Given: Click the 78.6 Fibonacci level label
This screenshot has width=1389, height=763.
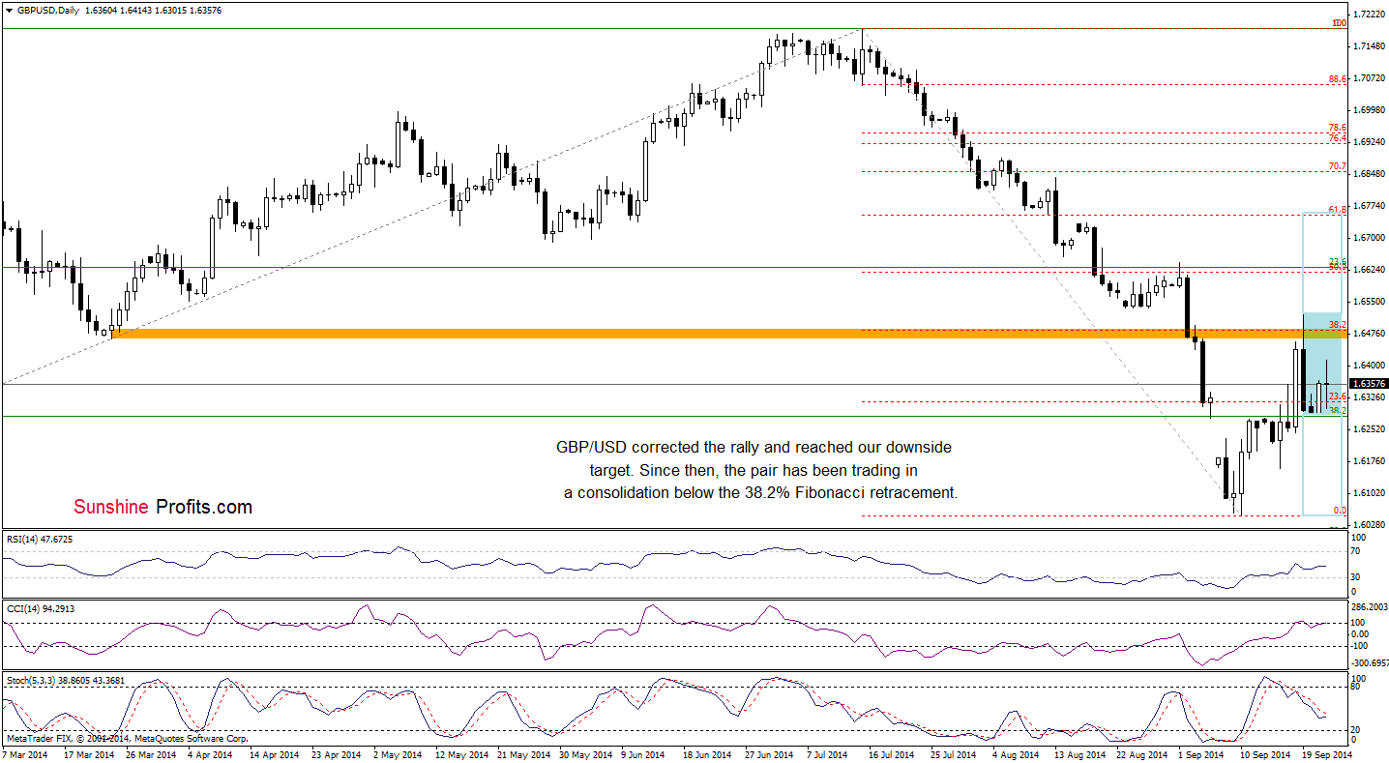Looking at the screenshot, I should (1338, 128).
